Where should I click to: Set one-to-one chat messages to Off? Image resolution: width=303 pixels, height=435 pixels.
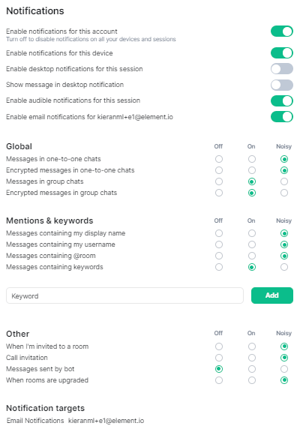pos(219,159)
